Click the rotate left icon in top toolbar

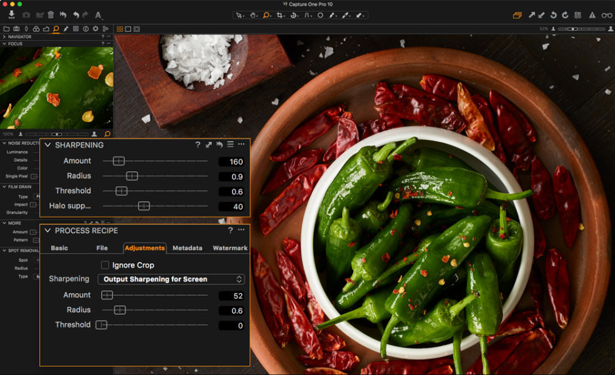(x=553, y=15)
